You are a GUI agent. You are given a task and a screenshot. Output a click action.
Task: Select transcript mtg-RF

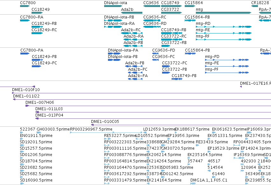[x=203, y=36]
